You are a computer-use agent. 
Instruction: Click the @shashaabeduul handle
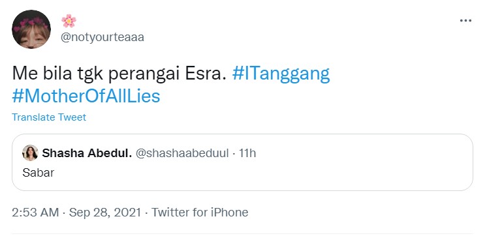tap(182, 153)
